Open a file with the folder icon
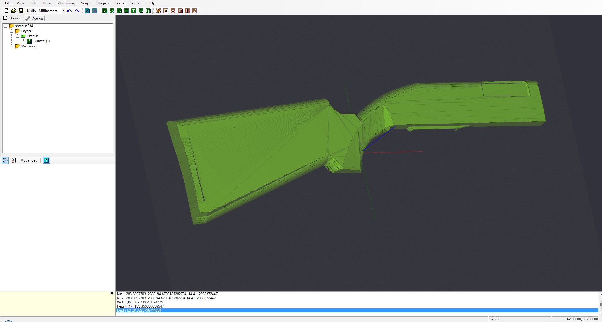602x322 pixels. (x=14, y=11)
